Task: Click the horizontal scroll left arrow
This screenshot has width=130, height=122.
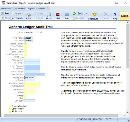Action: click(2, 116)
